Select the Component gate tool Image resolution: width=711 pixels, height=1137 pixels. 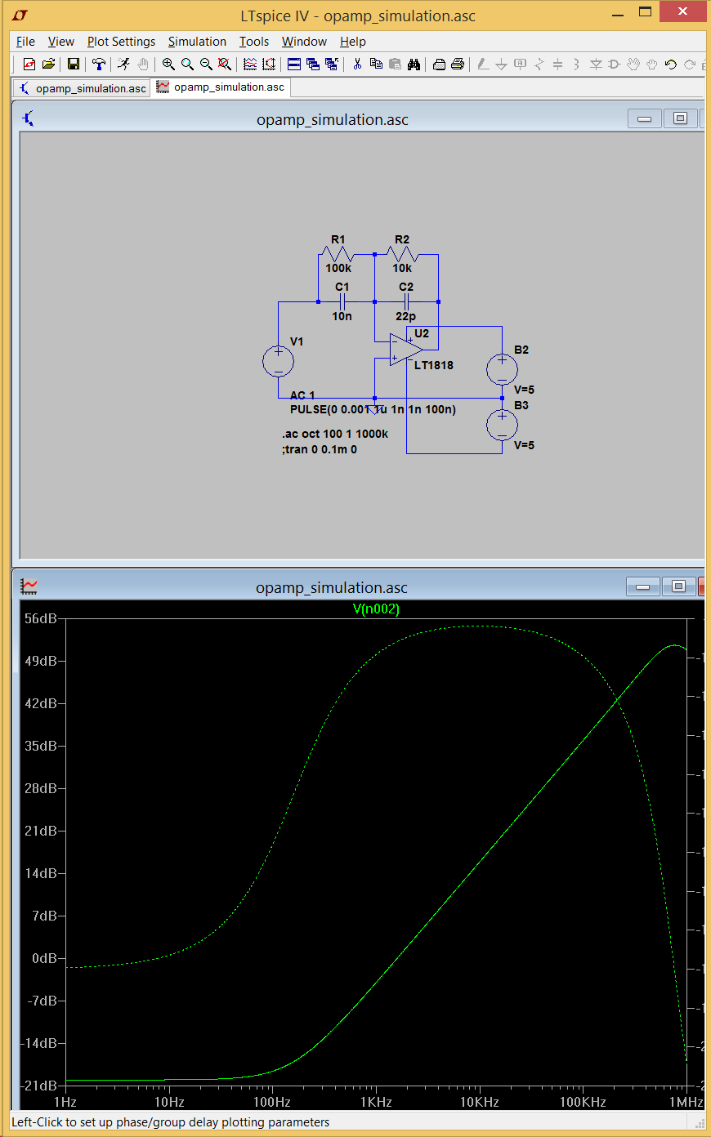click(614, 64)
